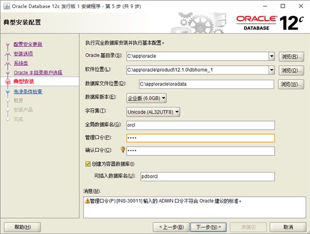310x234 pixels.
Task: Select 先决条件检查 step link
Action: coord(28,91)
